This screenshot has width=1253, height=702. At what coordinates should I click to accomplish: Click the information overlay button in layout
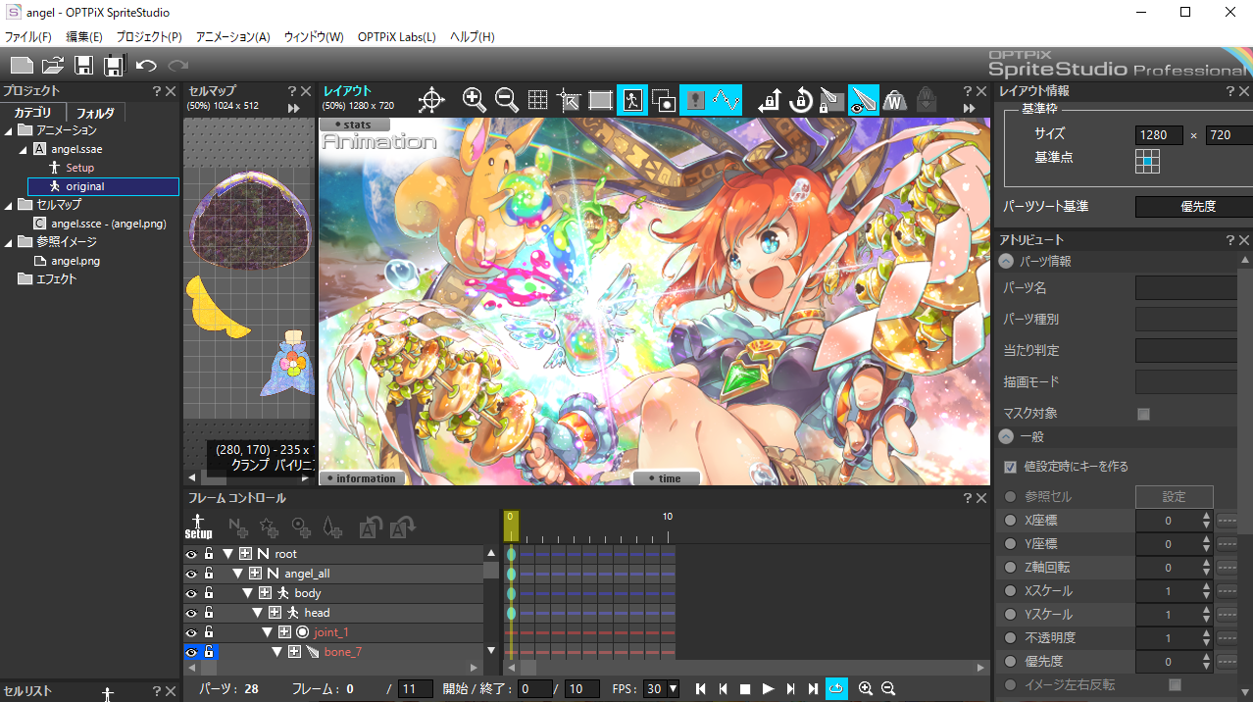(362, 478)
